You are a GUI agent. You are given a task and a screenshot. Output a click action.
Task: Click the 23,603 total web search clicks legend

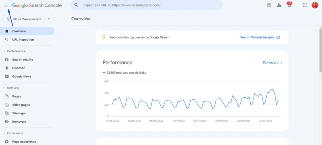tap(125, 73)
